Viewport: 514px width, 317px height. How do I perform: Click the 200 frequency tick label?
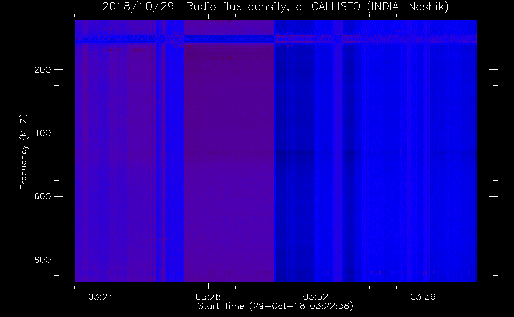coord(42,70)
